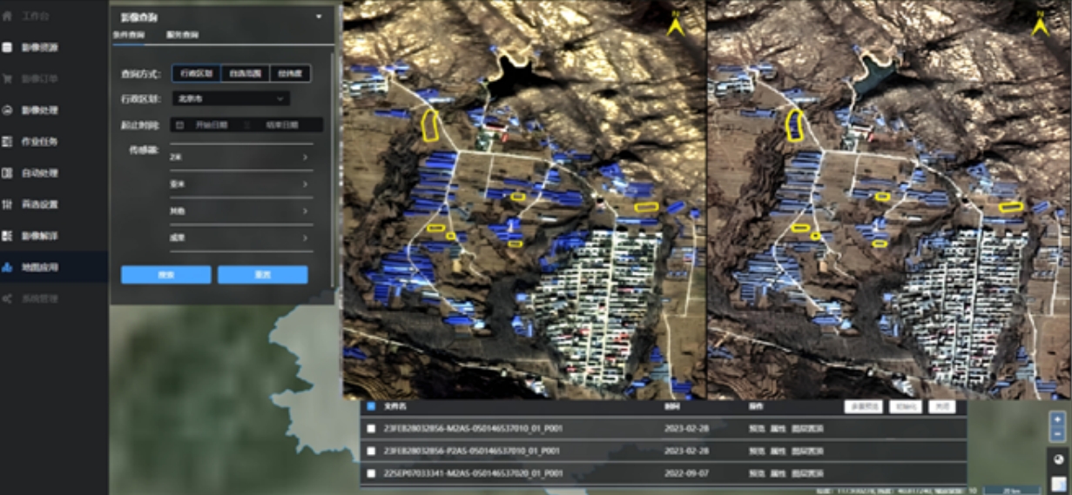Toggle the select-all checkbox in table header

click(x=371, y=406)
